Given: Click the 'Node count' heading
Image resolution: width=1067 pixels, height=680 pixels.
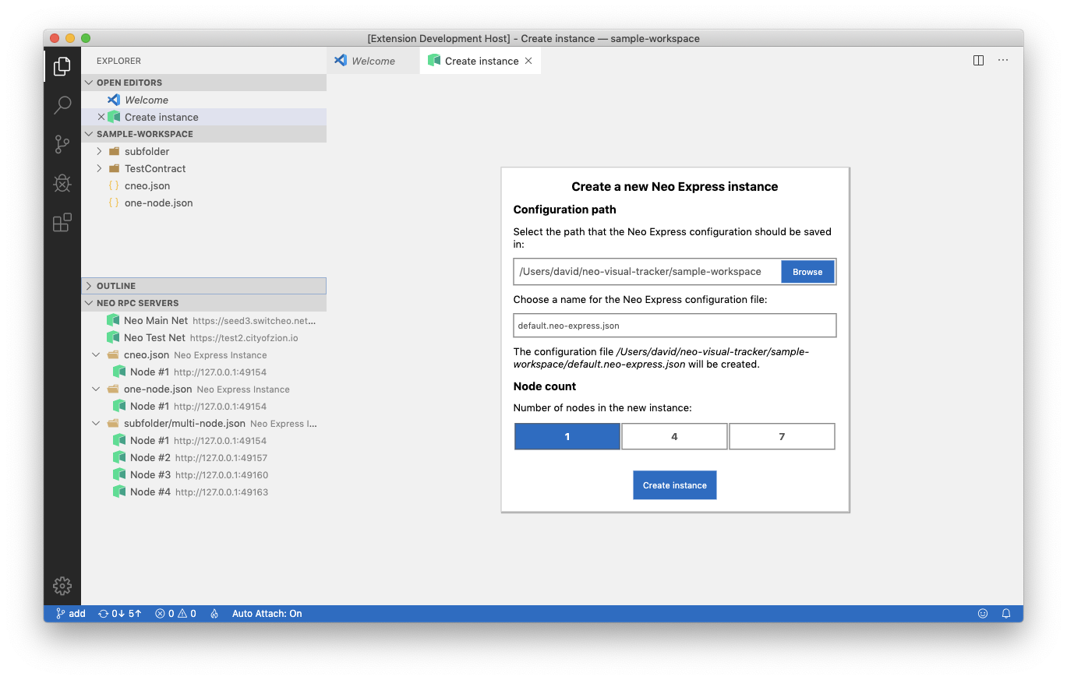Looking at the screenshot, I should tap(545, 386).
